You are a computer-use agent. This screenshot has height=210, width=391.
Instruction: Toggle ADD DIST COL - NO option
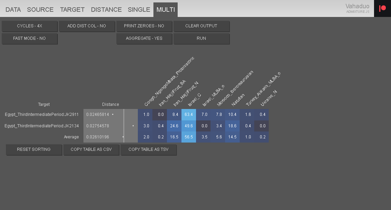point(87,26)
